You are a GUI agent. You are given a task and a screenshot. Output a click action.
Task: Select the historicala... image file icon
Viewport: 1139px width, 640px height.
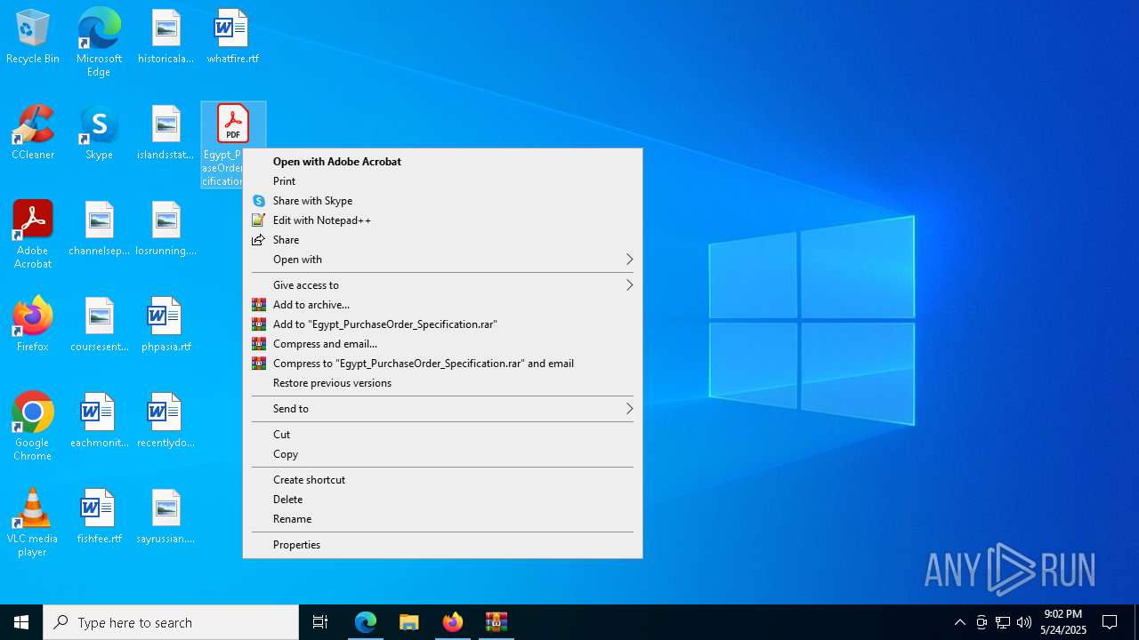tap(166, 37)
